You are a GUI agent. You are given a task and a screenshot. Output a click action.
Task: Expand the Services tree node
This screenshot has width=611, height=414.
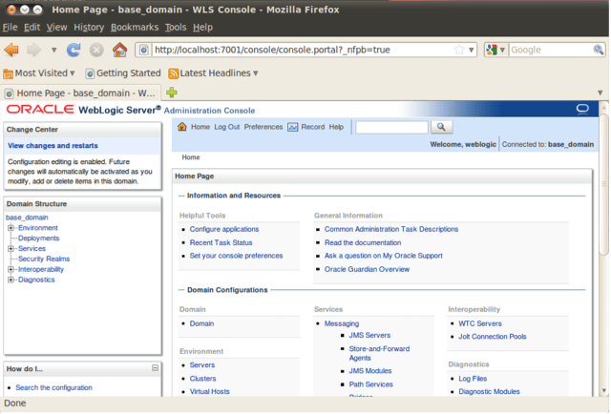[x=11, y=248]
